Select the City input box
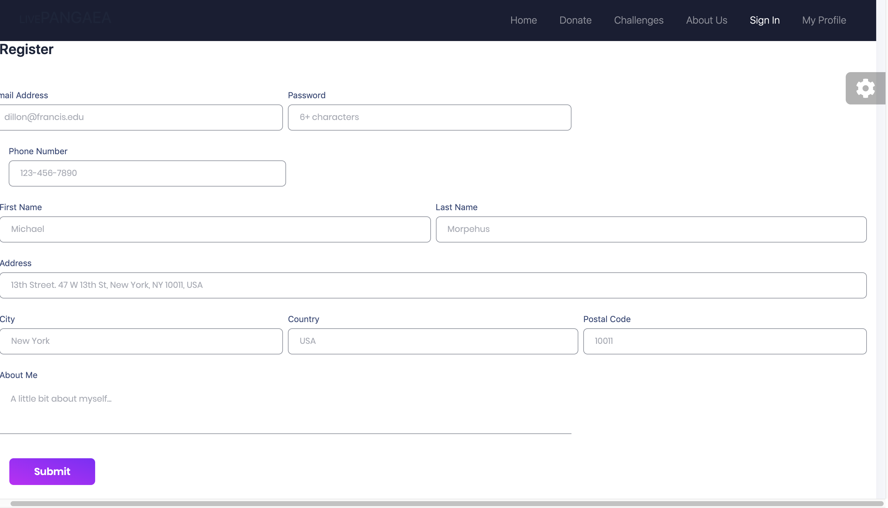The height and width of the screenshot is (508, 888). (x=141, y=341)
